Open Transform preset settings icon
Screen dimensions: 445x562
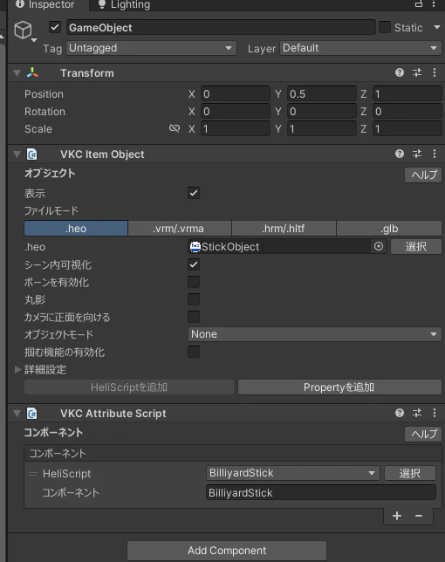click(x=417, y=72)
